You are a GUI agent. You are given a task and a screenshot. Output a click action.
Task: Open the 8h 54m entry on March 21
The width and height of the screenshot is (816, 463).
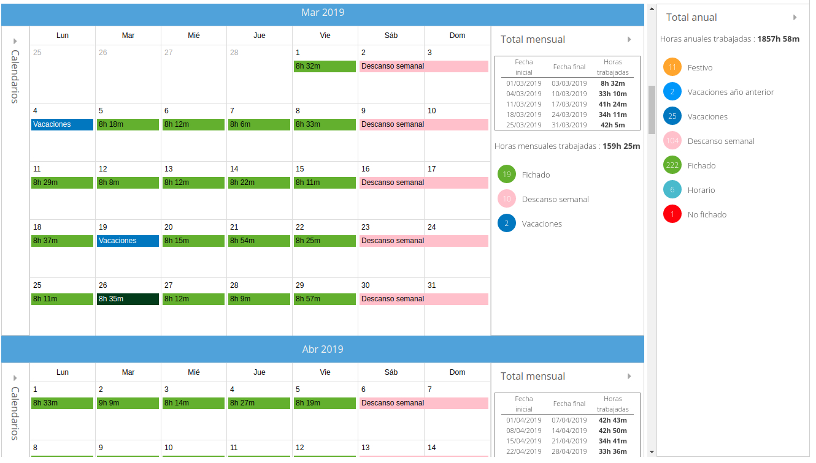click(x=260, y=241)
